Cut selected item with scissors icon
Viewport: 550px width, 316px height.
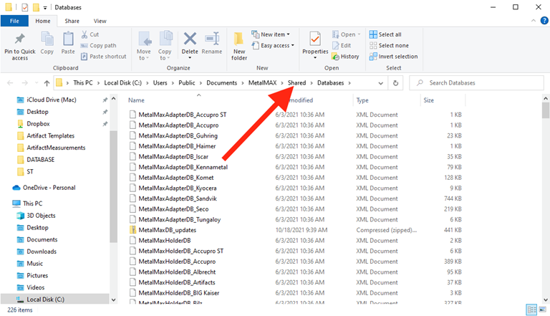(x=85, y=34)
